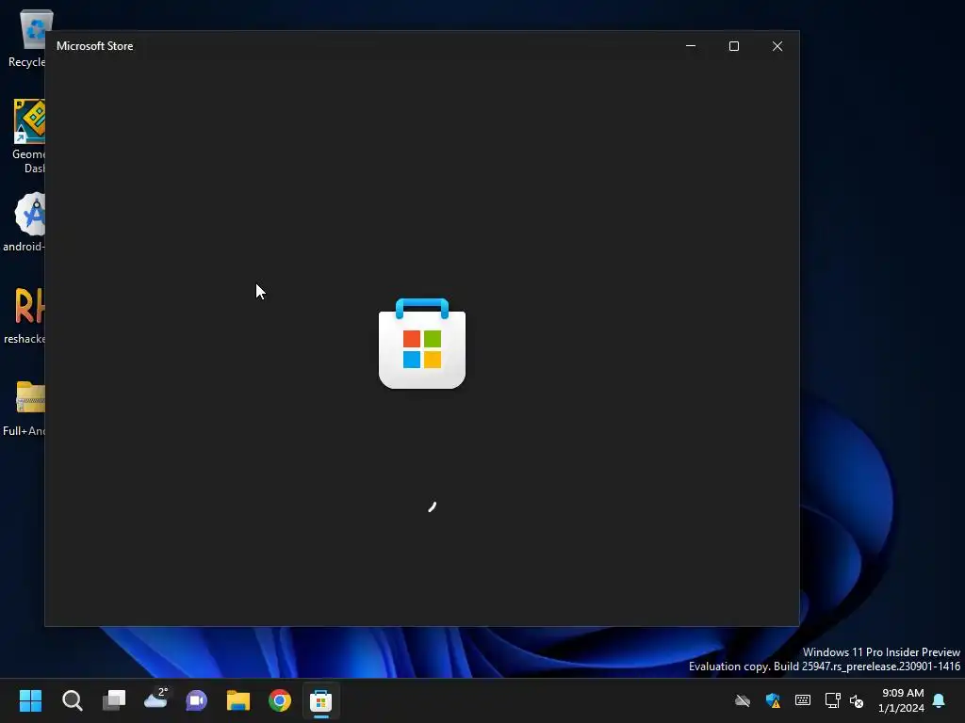
Task: Open File Explorer from taskbar
Action: click(238, 700)
